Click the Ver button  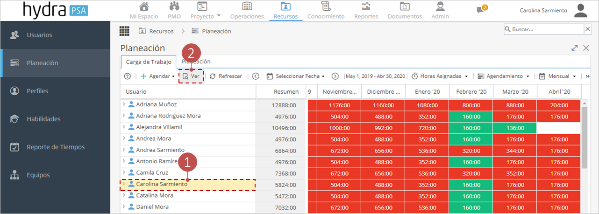[191, 76]
